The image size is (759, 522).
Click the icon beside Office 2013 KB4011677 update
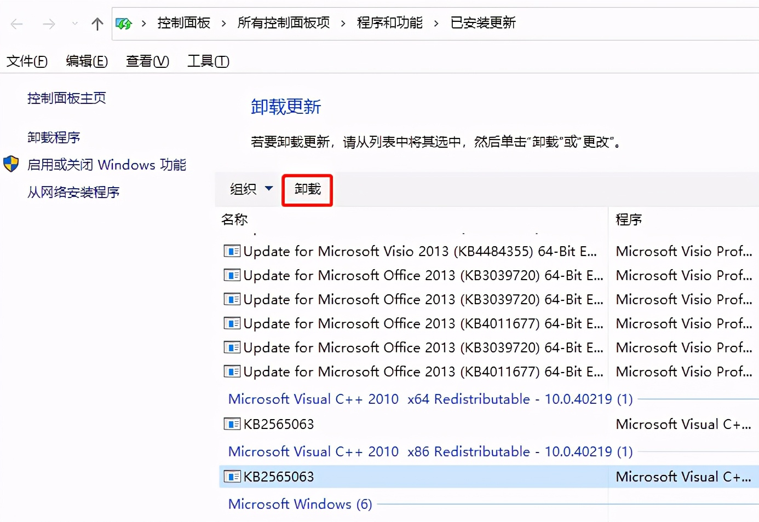(232, 323)
